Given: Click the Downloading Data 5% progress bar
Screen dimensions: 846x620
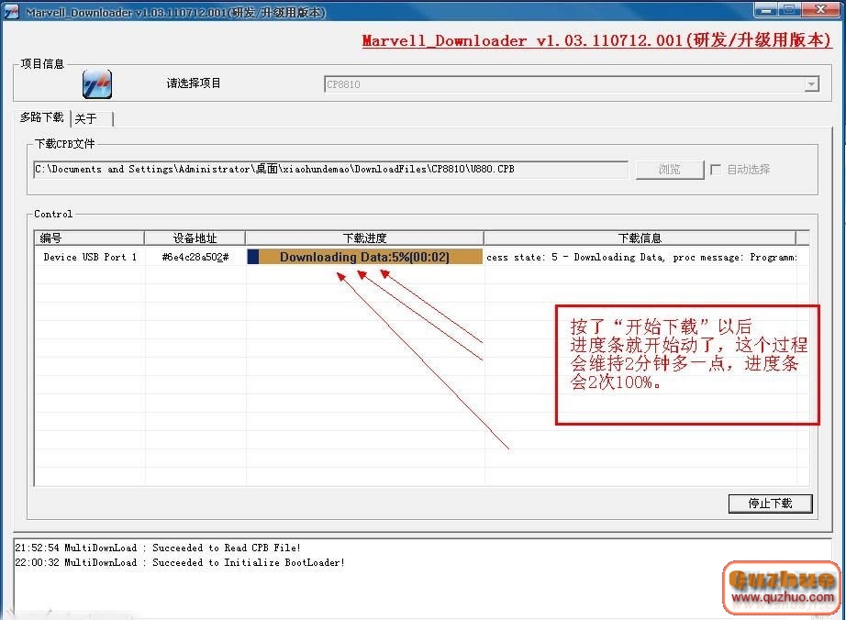Looking at the screenshot, I should pos(364,257).
